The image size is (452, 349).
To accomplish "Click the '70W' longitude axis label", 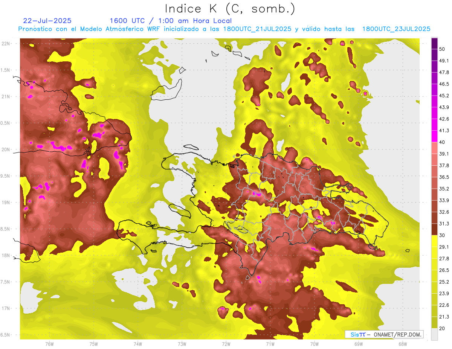I will click(314, 344).
